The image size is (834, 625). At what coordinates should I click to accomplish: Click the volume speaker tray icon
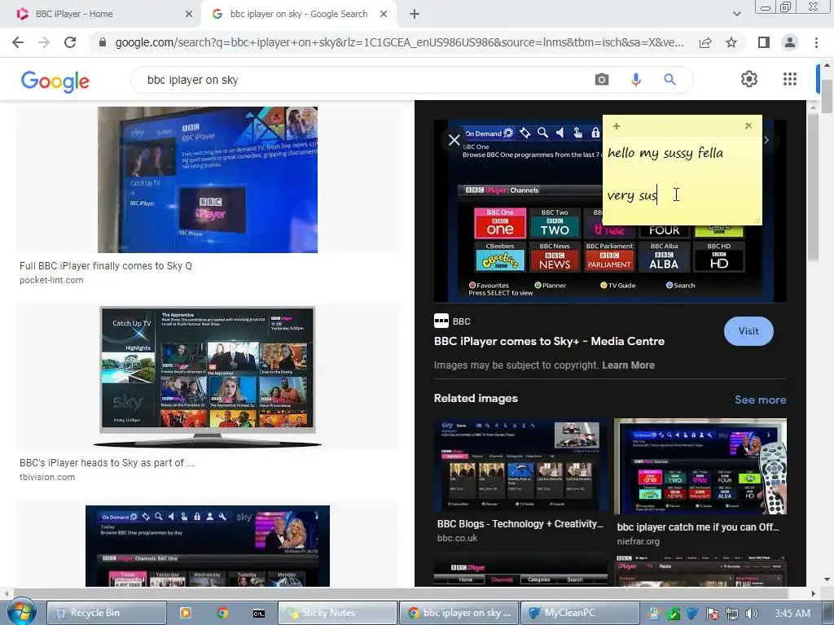[x=752, y=614]
